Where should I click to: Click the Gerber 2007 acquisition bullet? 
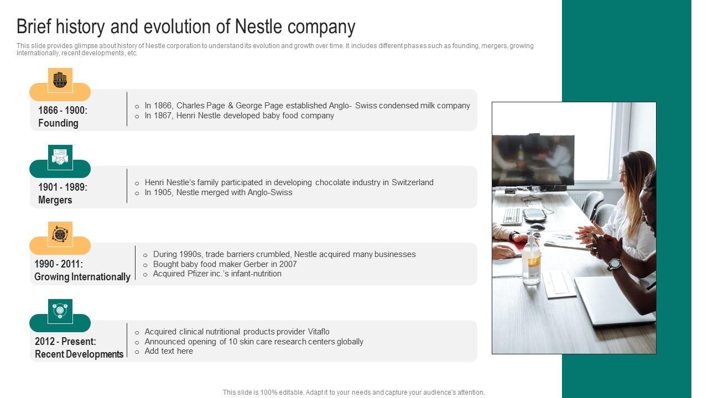pyautogui.click(x=225, y=264)
